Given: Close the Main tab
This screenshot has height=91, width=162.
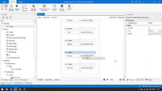Looking at the screenshot, I should click(44, 14).
